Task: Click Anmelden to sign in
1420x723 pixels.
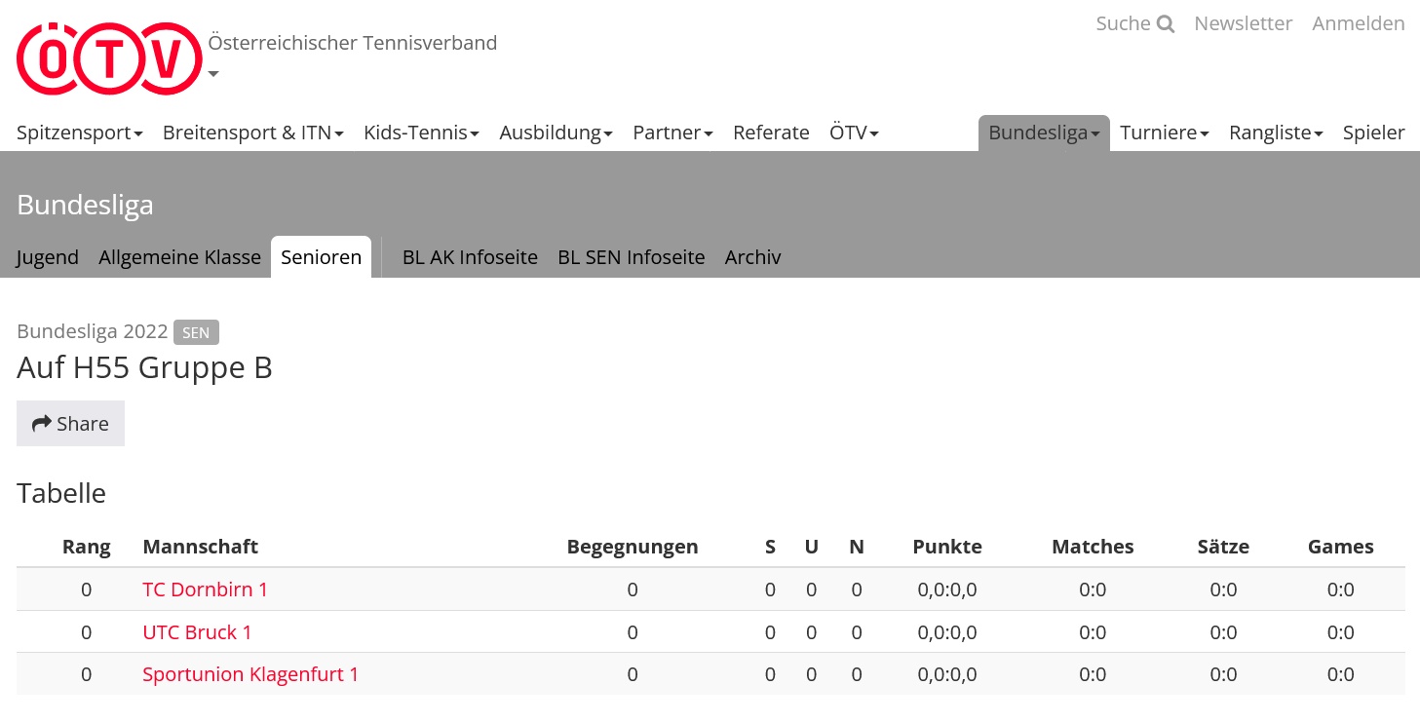Action: point(1358,23)
